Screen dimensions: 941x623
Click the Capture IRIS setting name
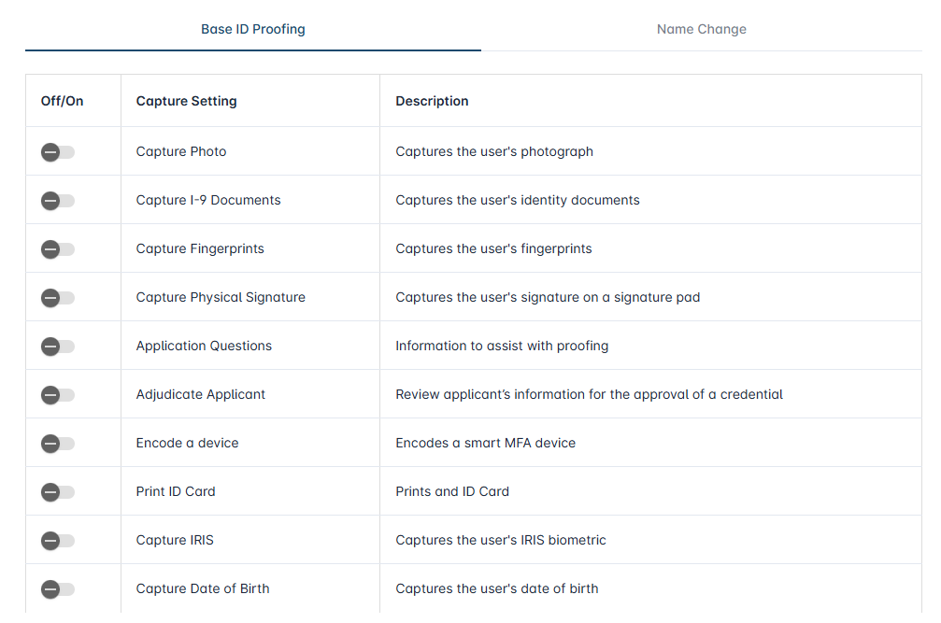click(x=175, y=540)
